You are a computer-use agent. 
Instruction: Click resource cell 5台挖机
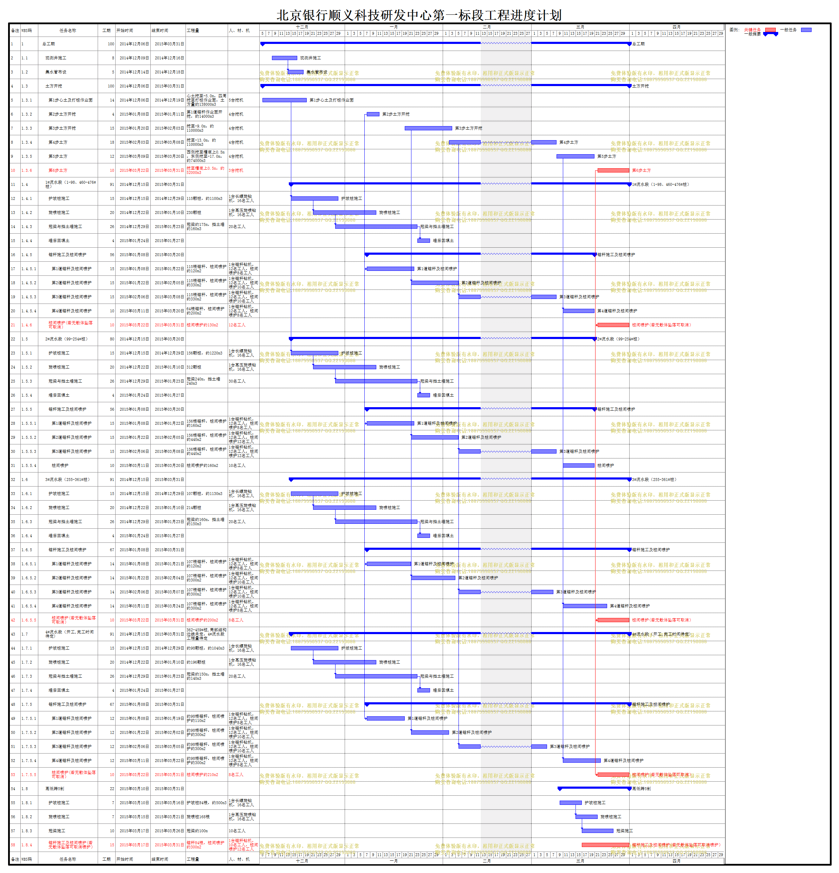click(236, 100)
